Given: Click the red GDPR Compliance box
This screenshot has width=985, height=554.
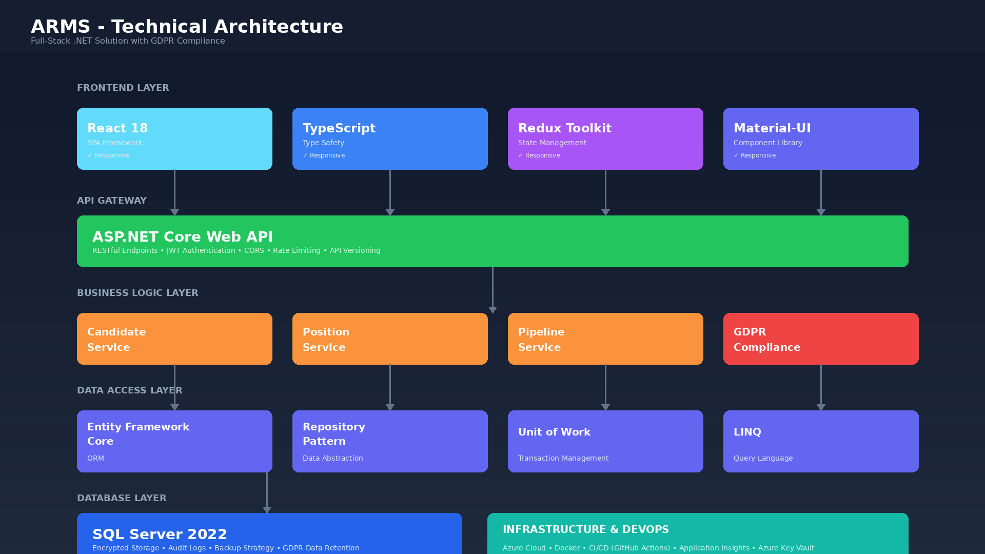Looking at the screenshot, I should [821, 339].
